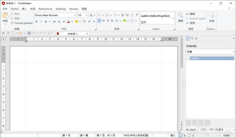The height and width of the screenshot is (138, 236).
Task: Toggle formatting marks pilcrow icon
Action: pyautogui.click(x=137, y=15)
